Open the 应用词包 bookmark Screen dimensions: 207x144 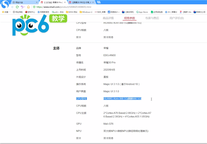coord(157,12)
